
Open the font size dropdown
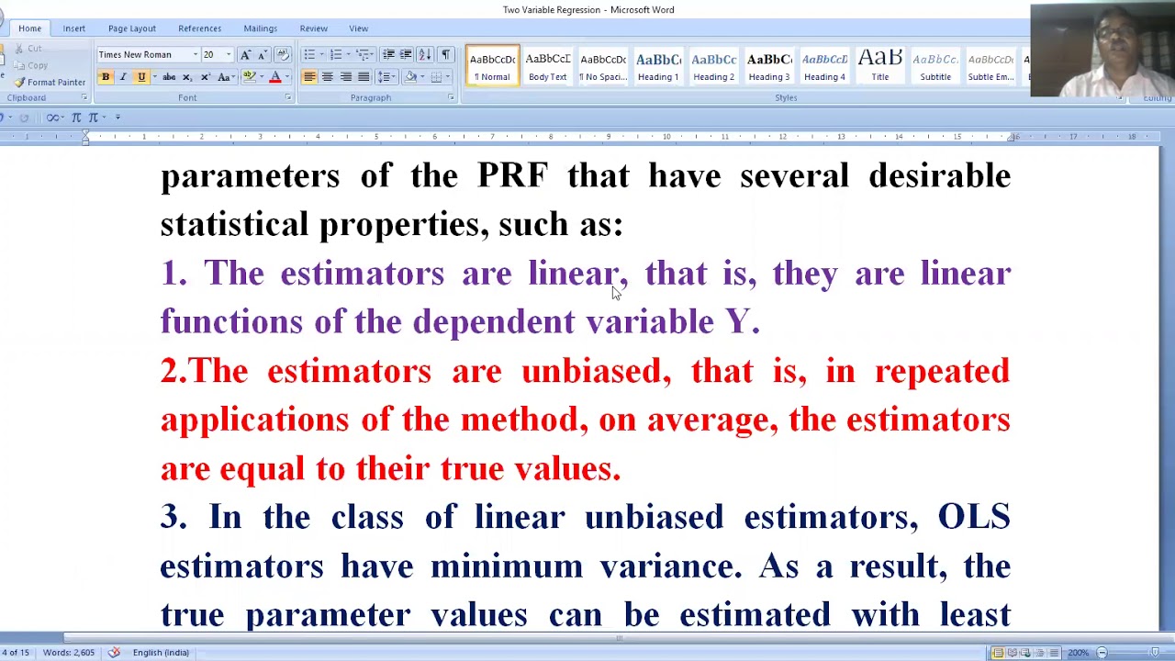click(228, 55)
